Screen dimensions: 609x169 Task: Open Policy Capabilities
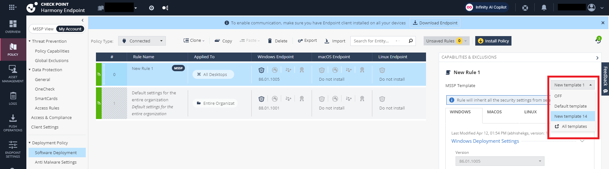(x=52, y=51)
